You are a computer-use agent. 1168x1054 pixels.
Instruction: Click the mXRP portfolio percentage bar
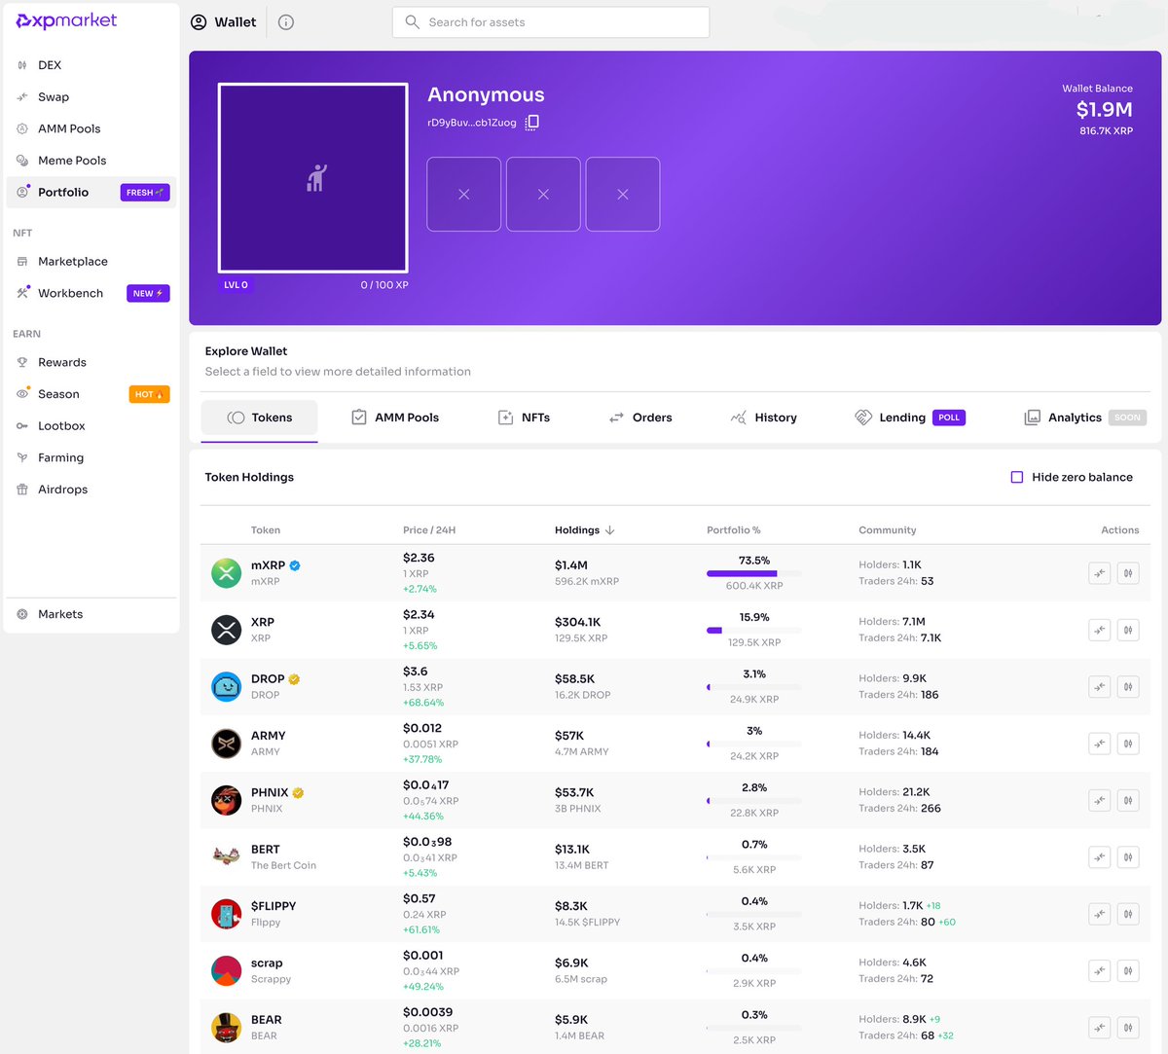[754, 573]
